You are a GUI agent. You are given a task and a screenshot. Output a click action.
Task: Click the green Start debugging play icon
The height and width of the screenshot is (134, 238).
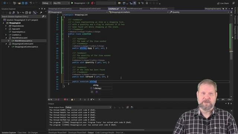[x=72, y=3]
